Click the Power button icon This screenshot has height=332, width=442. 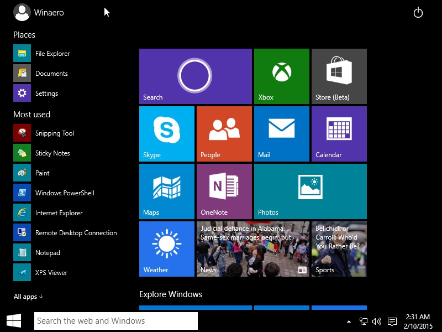pyautogui.click(x=418, y=12)
